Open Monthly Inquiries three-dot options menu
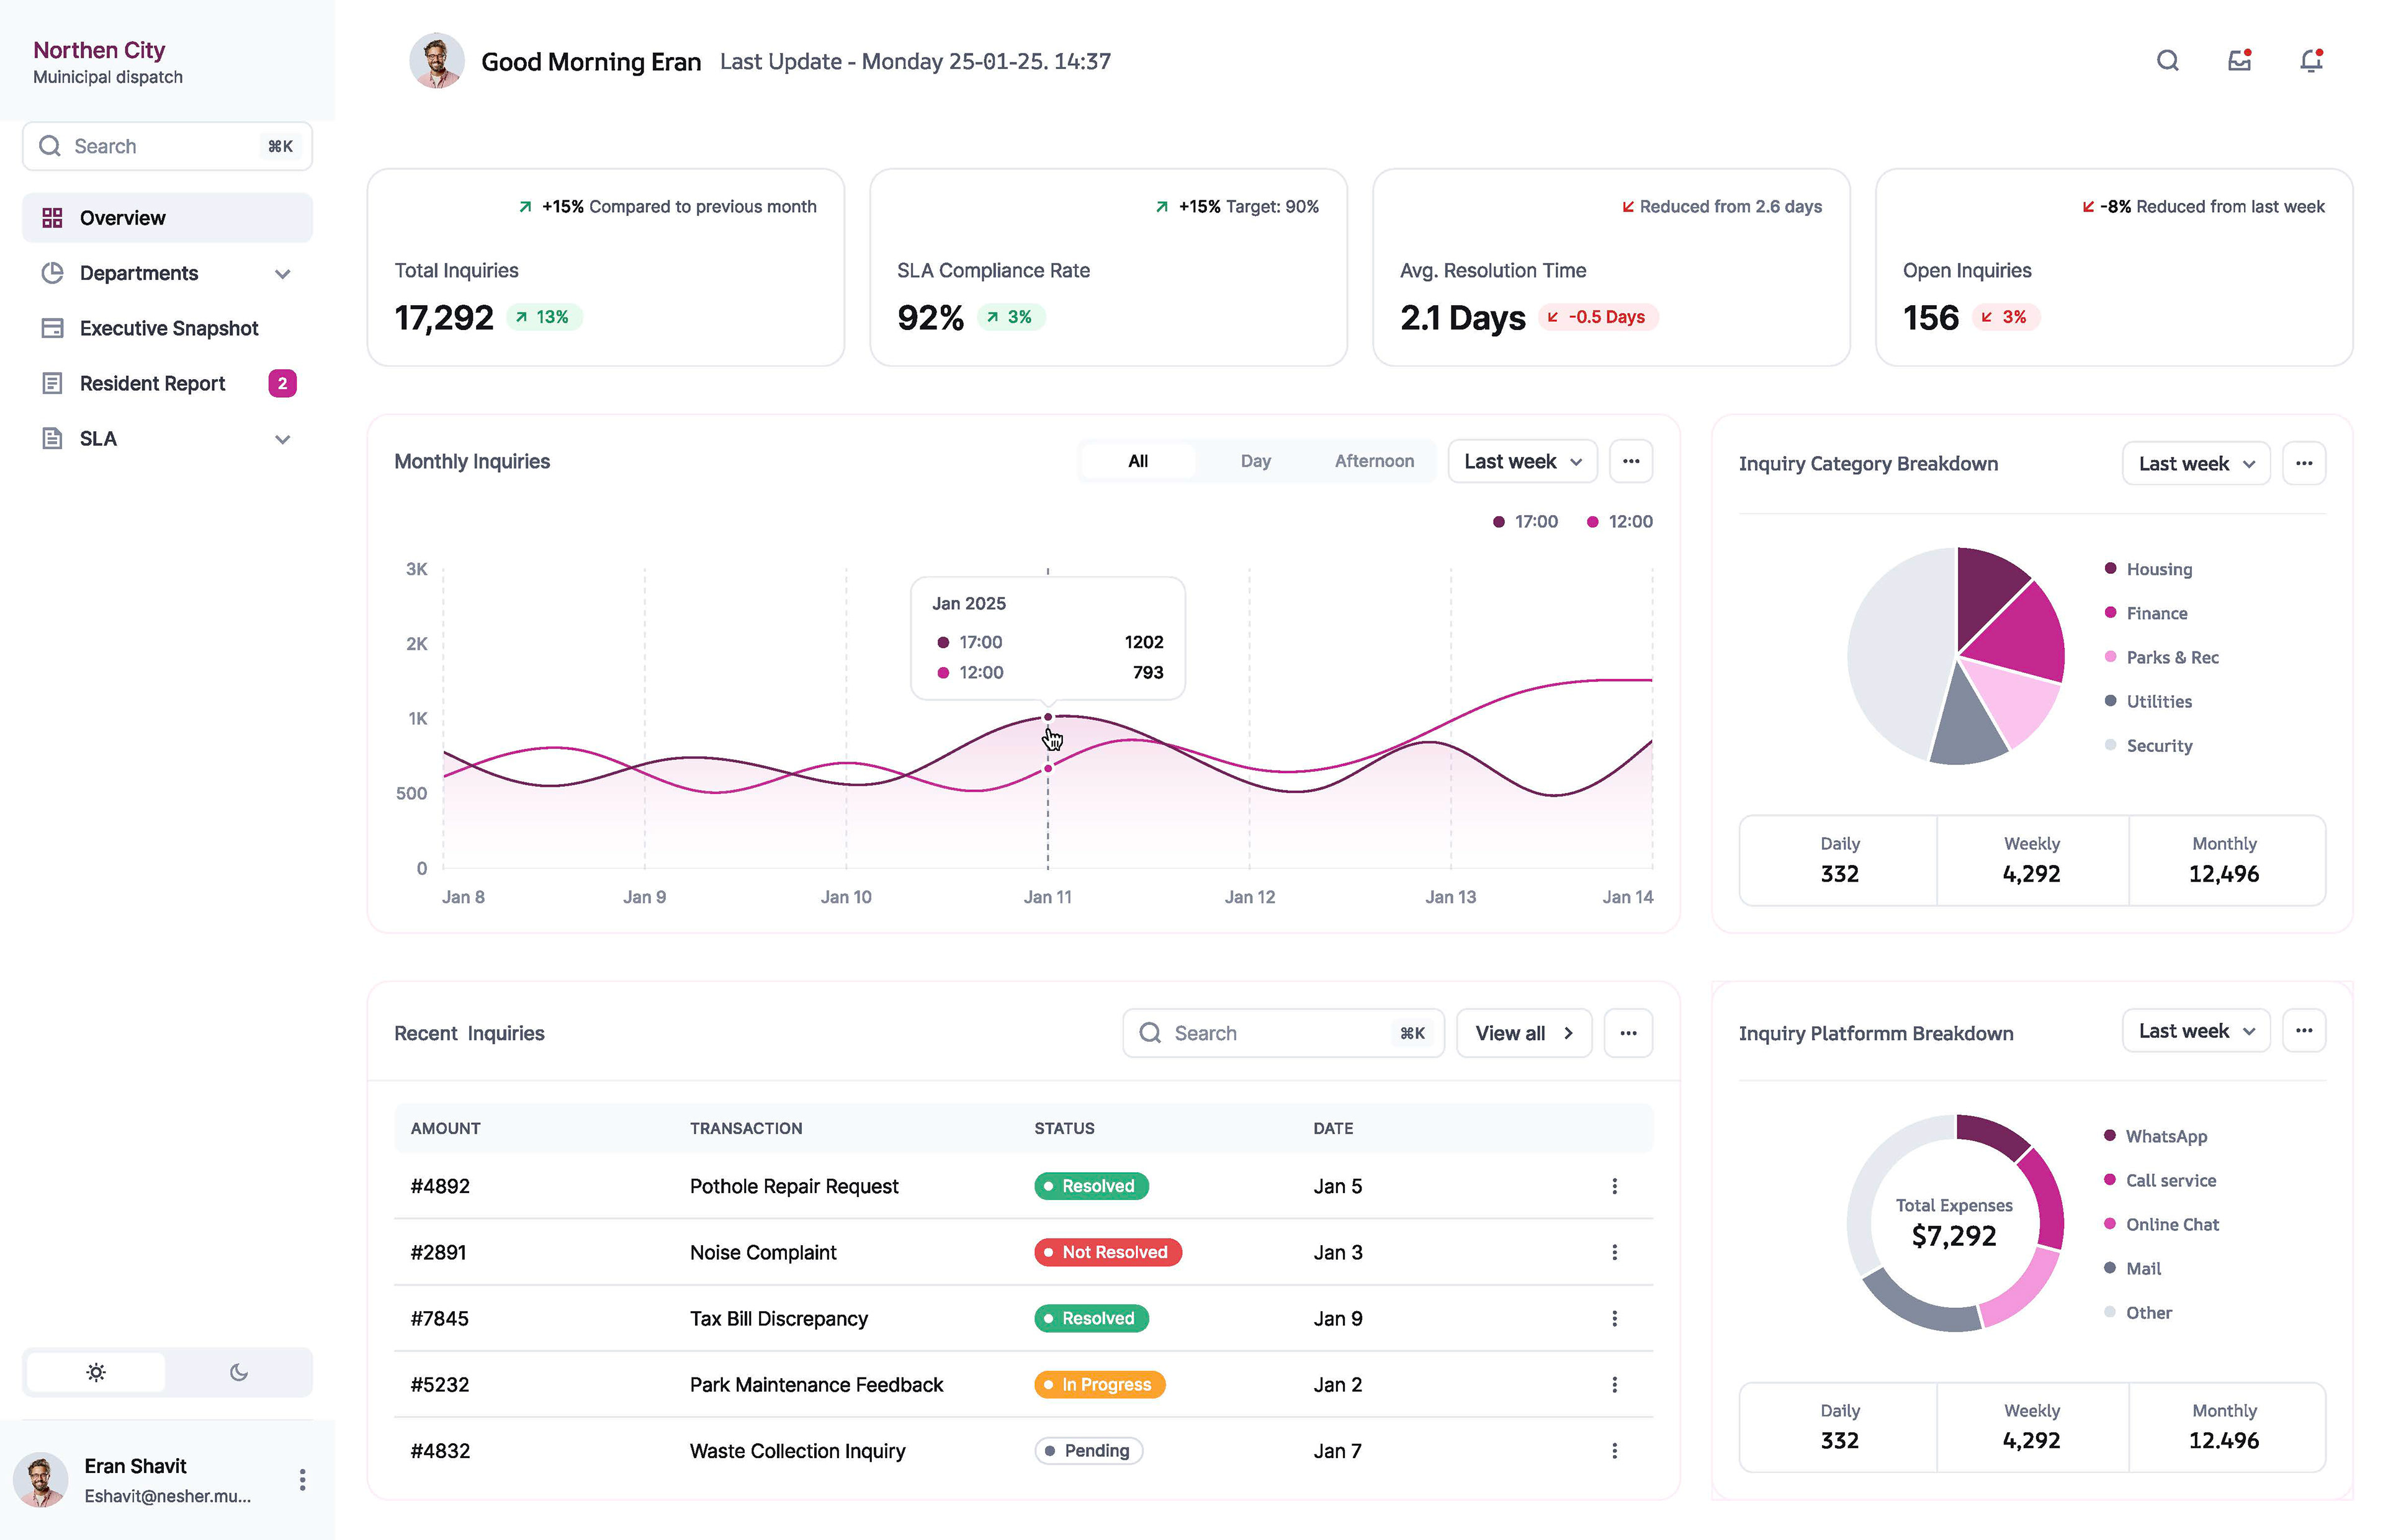 1630,461
